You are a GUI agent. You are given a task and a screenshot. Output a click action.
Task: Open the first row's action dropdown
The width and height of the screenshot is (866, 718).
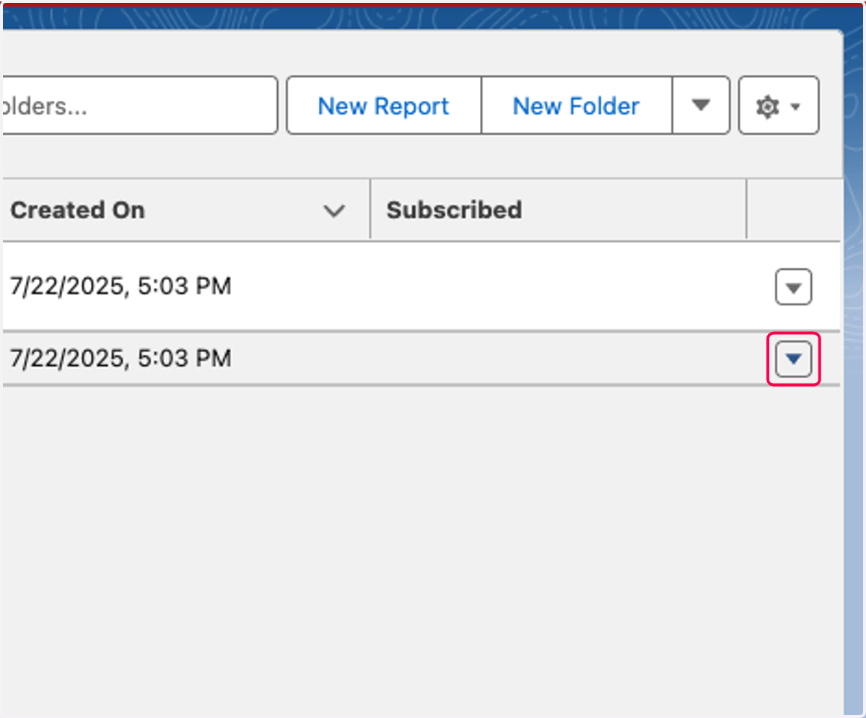click(x=794, y=287)
